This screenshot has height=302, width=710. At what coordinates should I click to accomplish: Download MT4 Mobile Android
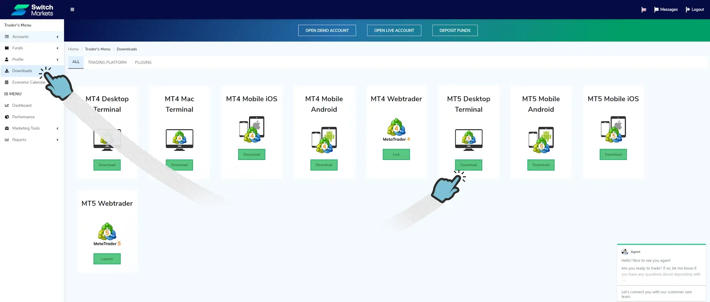click(x=324, y=165)
